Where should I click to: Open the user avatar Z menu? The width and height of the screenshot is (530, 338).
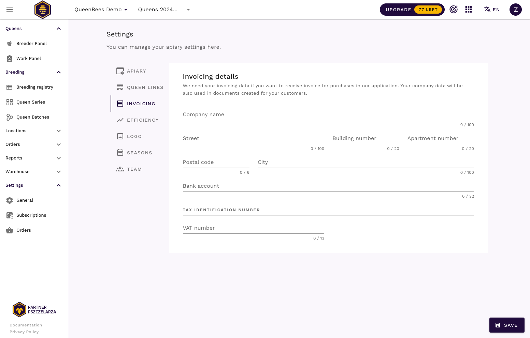tap(515, 10)
